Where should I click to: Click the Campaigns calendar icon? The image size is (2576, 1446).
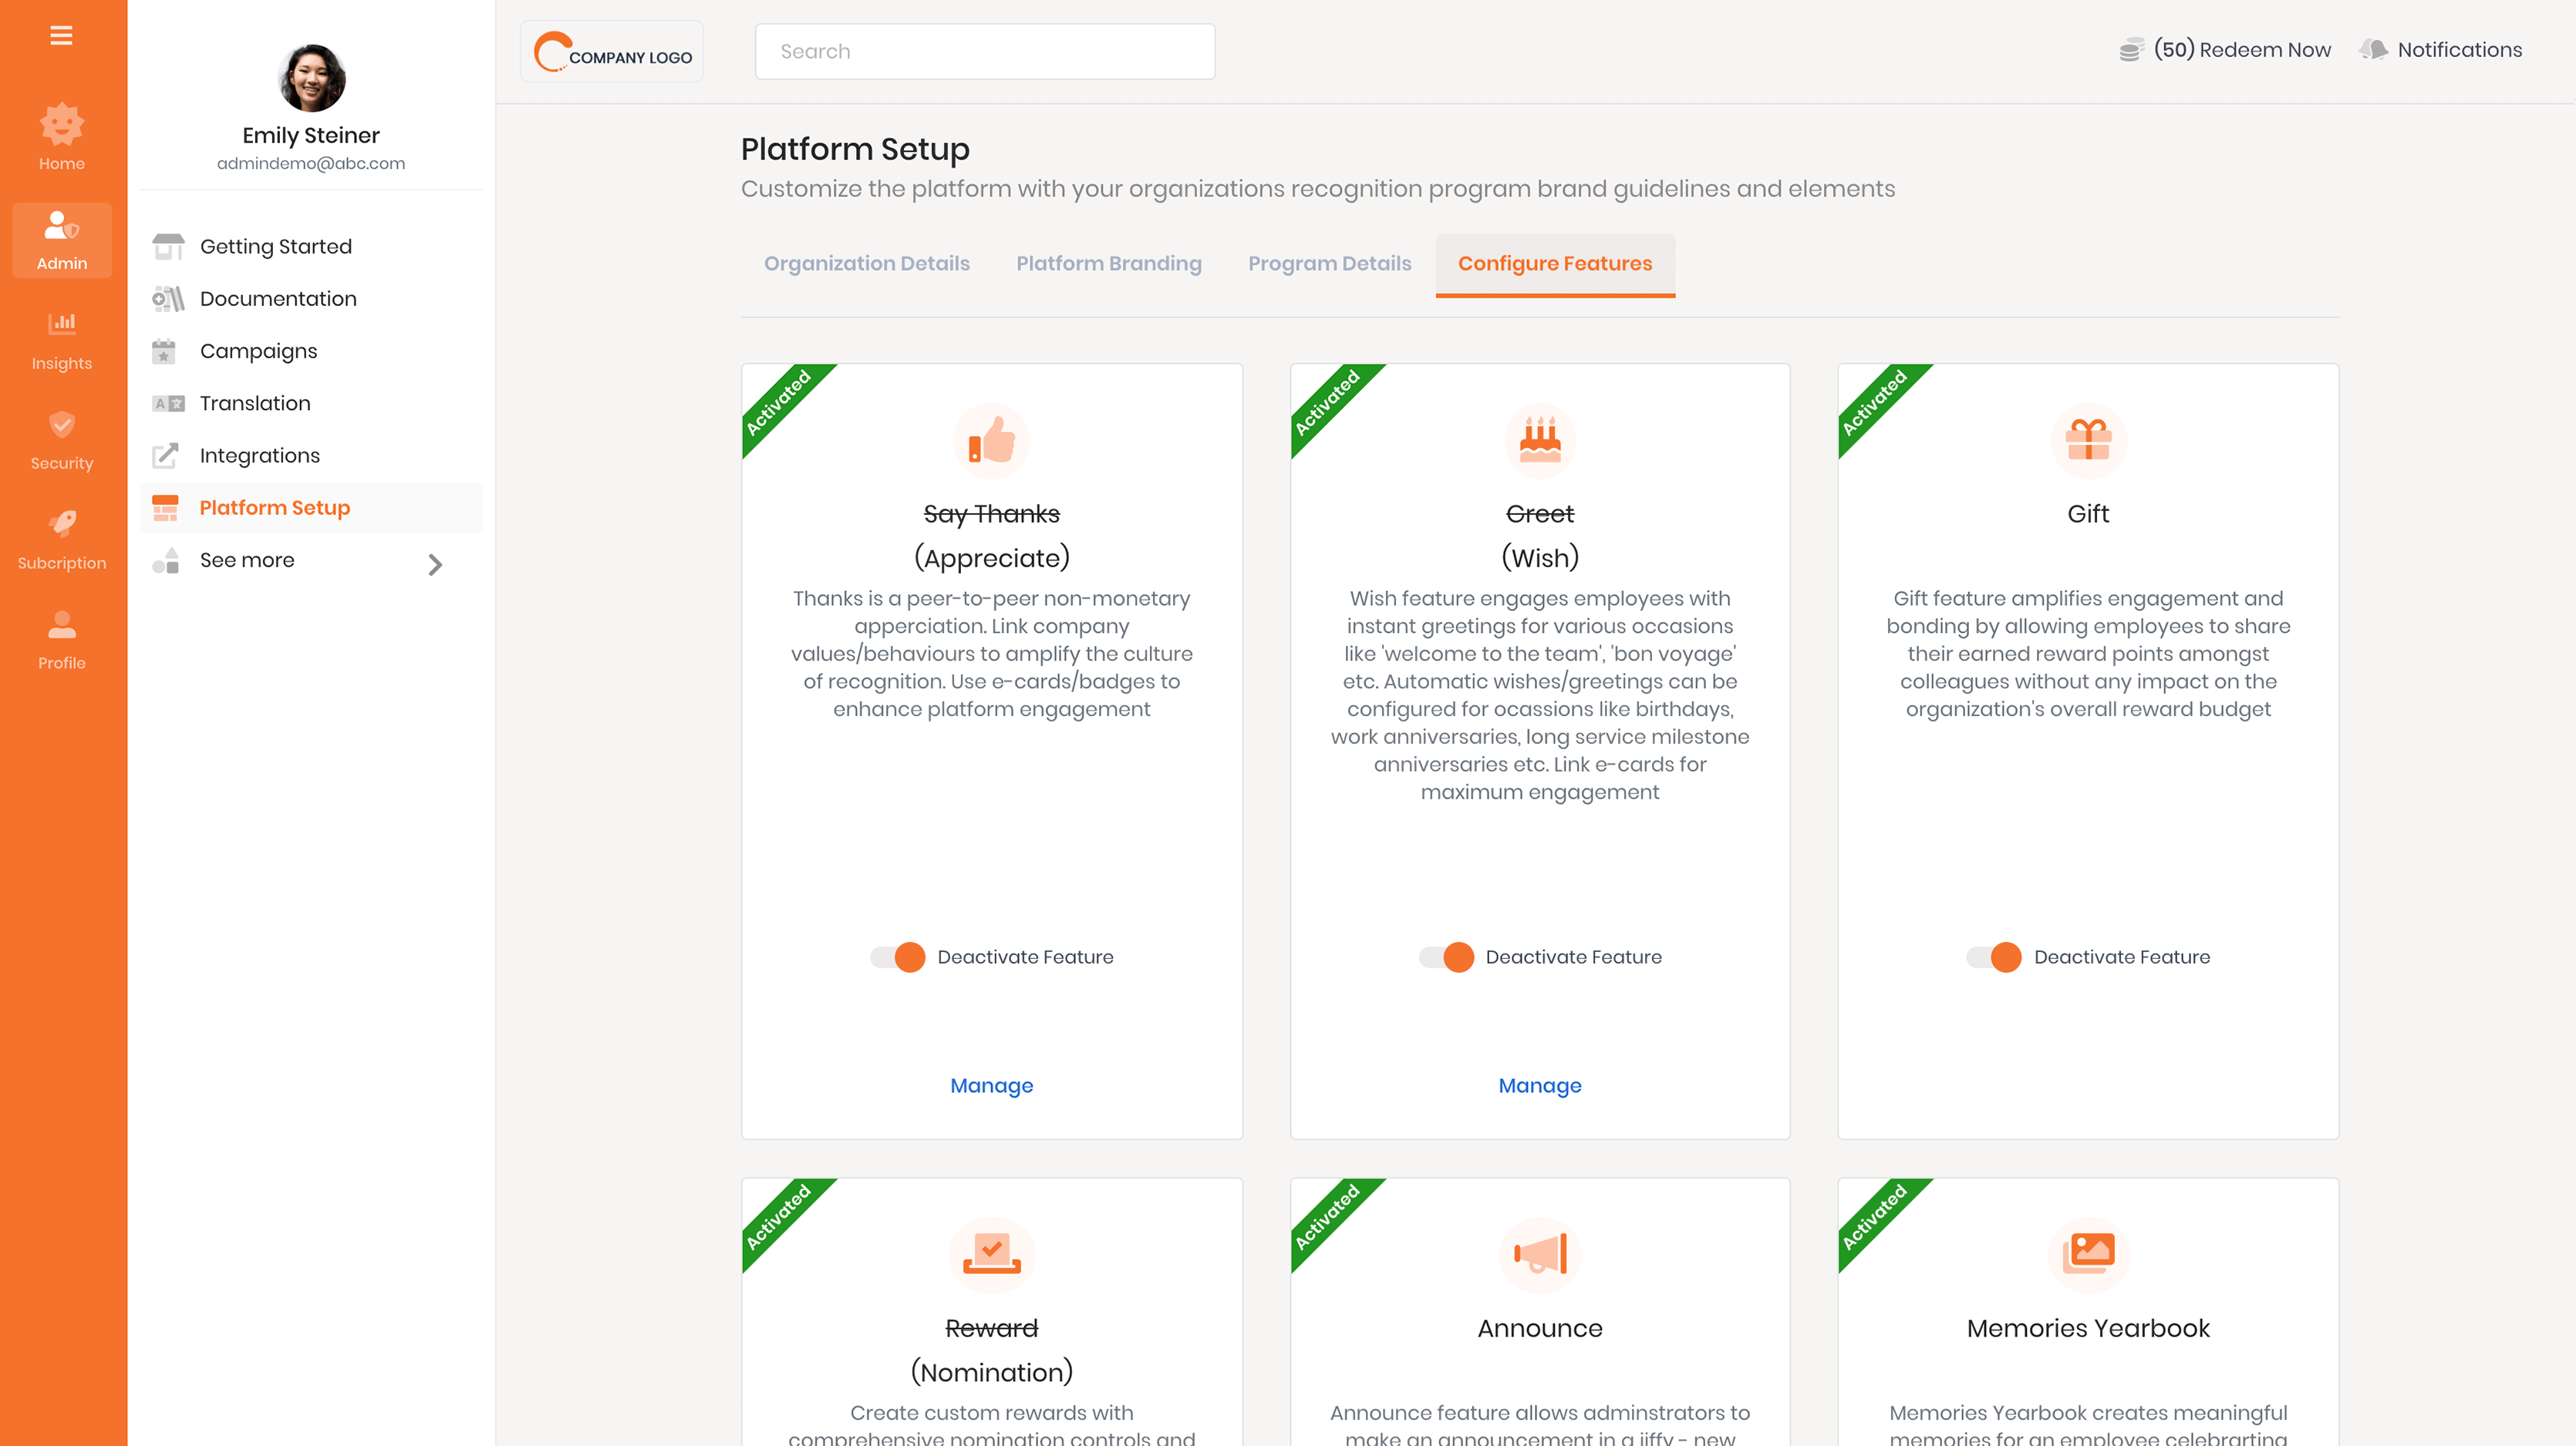pyautogui.click(x=164, y=351)
